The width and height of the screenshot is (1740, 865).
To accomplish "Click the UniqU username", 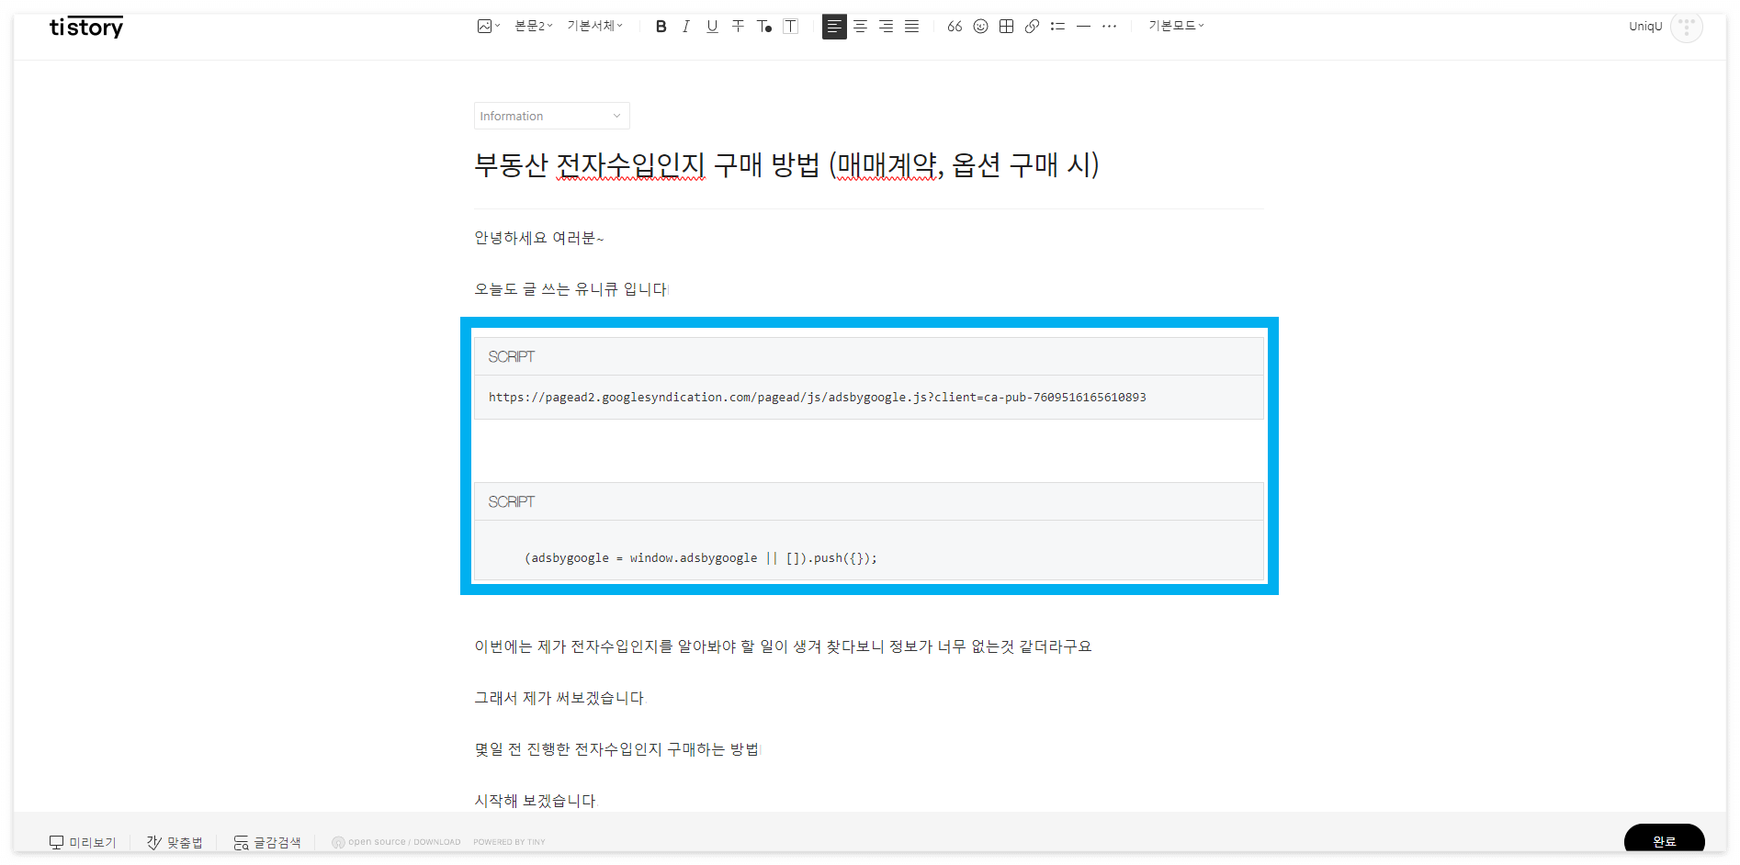I will point(1645,27).
